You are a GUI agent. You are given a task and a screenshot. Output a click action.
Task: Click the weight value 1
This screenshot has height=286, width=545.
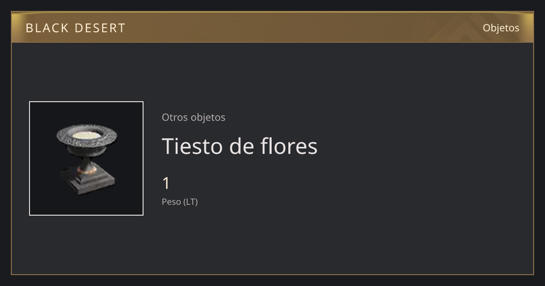point(166,183)
